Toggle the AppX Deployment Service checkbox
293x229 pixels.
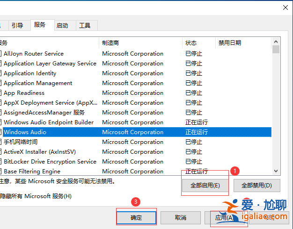click(0, 103)
